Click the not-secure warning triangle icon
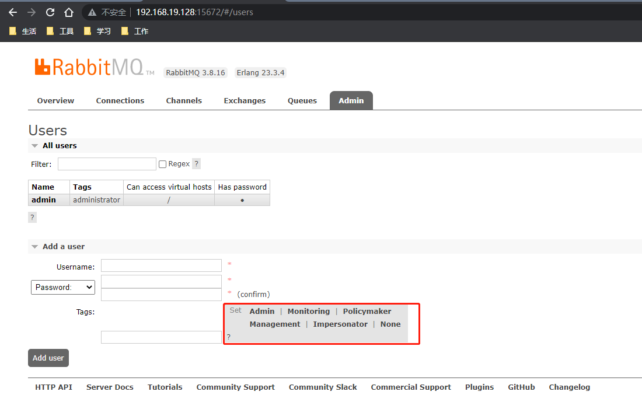Image resolution: width=642 pixels, height=416 pixels. click(92, 12)
